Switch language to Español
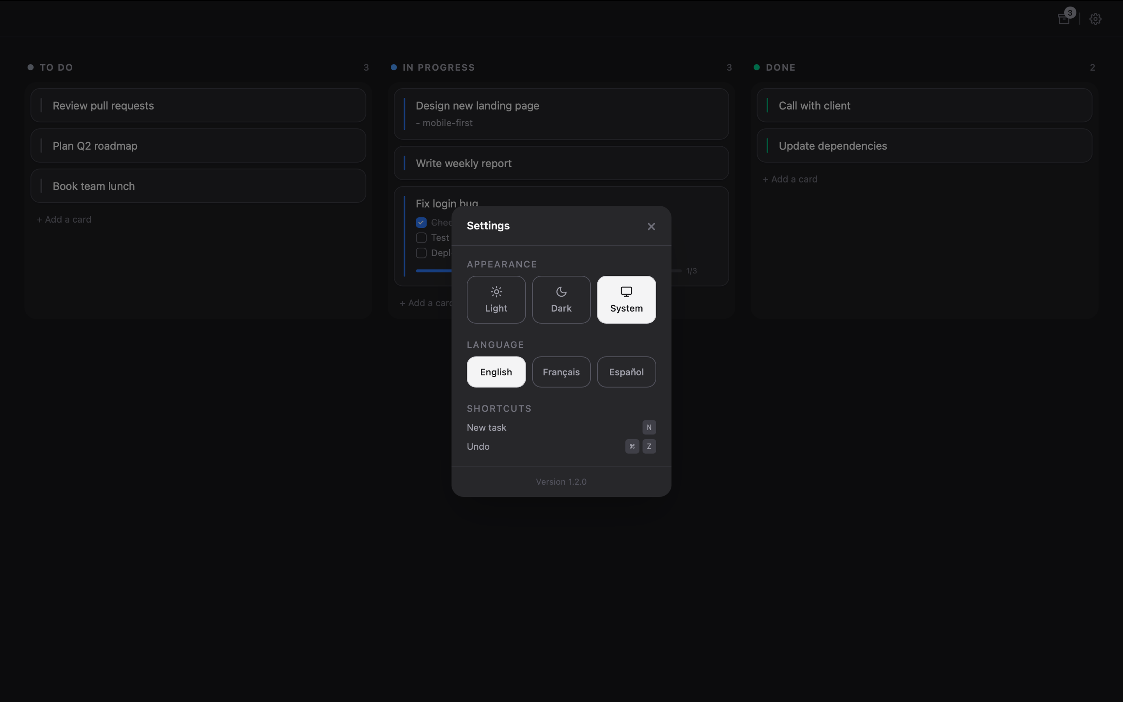The height and width of the screenshot is (702, 1123). tap(626, 372)
